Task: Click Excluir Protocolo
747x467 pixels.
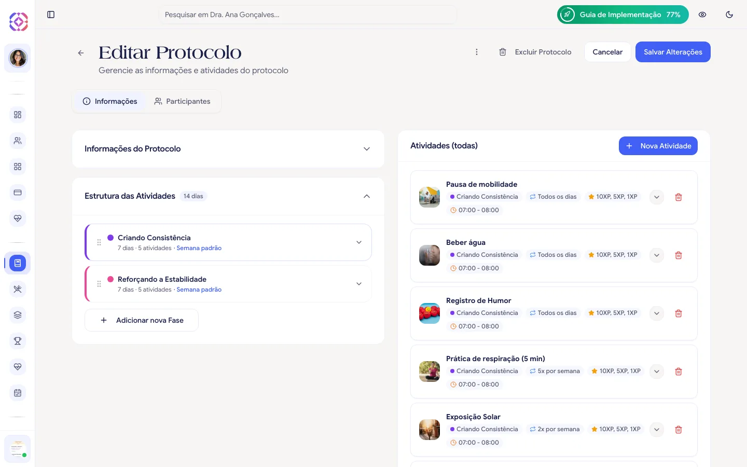Action: 535,52
